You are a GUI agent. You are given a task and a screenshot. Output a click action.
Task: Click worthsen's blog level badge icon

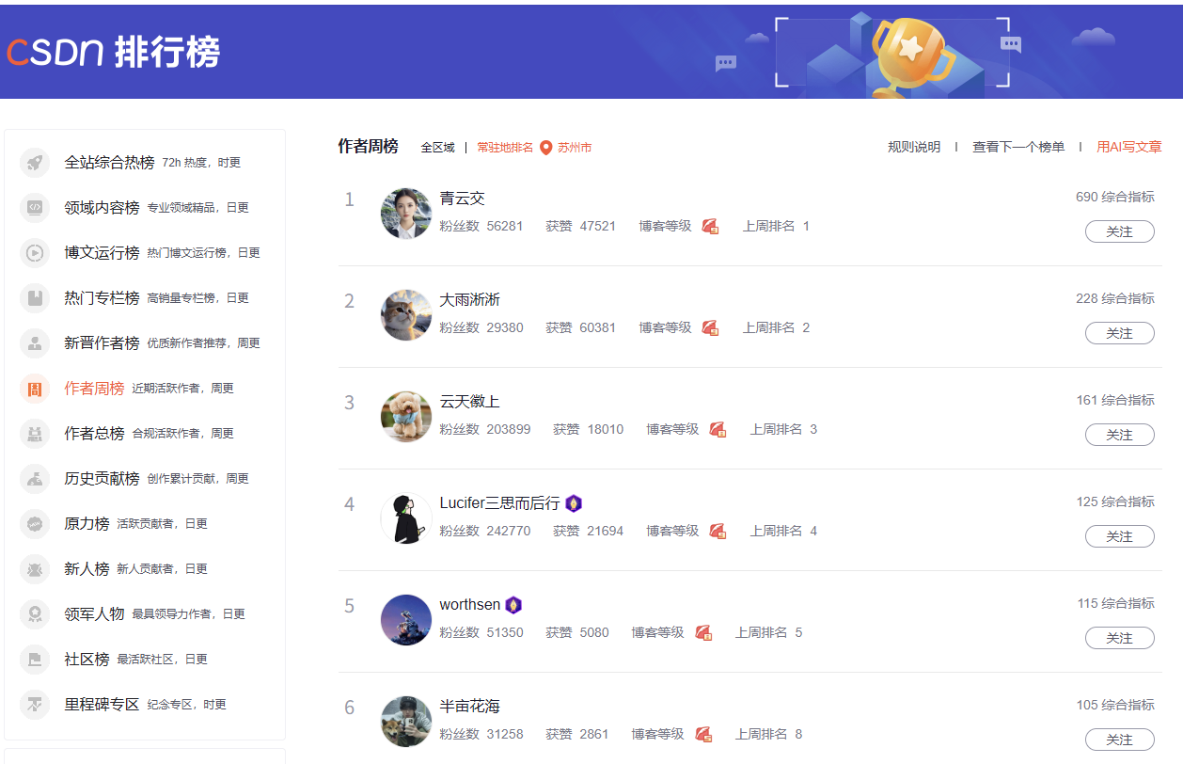point(703,632)
